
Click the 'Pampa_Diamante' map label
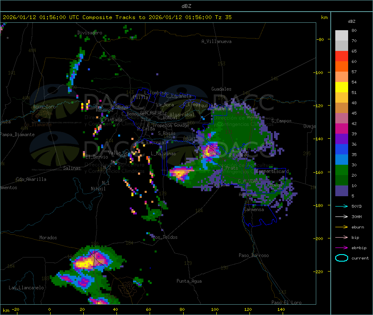point(17,135)
